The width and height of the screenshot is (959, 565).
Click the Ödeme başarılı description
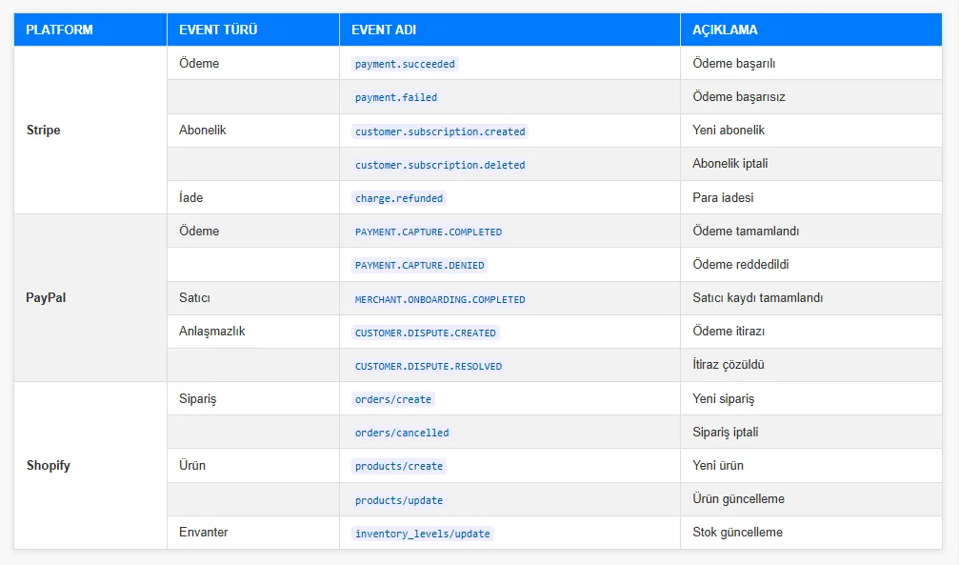(x=734, y=63)
